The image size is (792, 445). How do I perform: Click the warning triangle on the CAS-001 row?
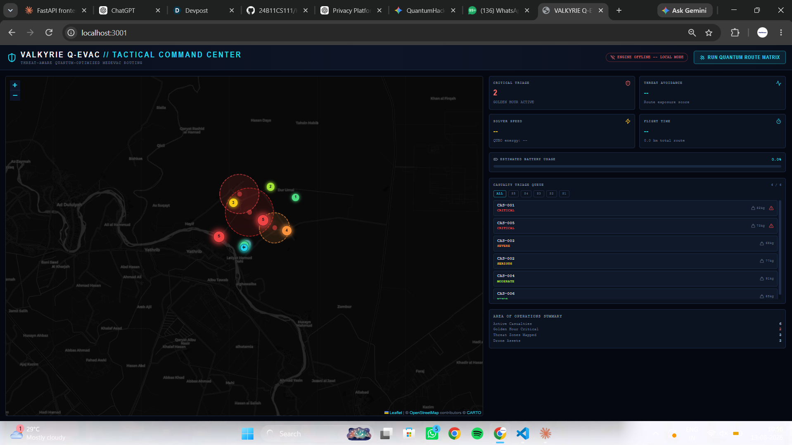click(x=771, y=208)
